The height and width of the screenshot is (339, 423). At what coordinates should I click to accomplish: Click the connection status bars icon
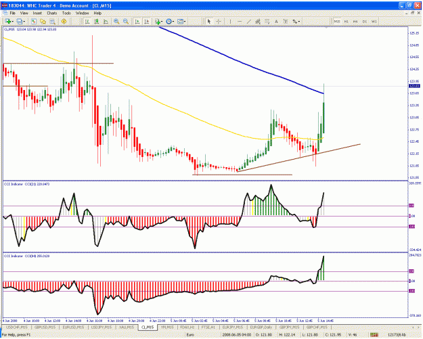click(x=374, y=335)
